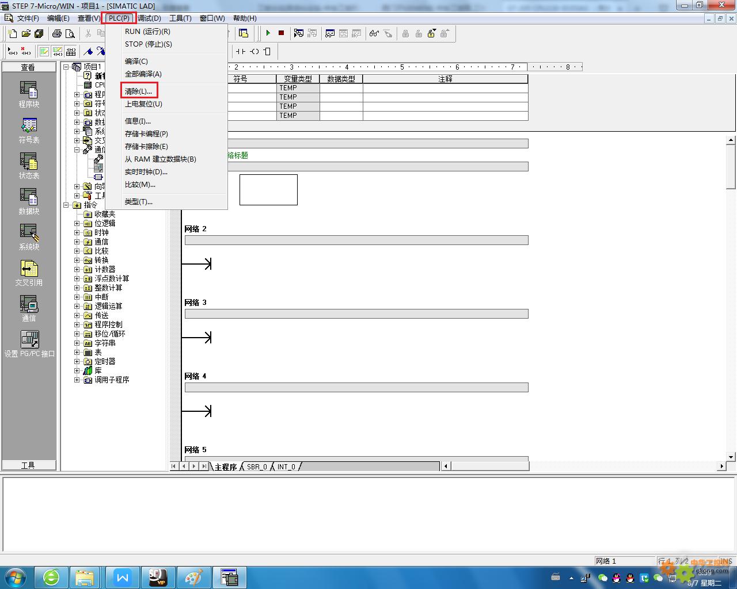Open the 调试(D) menu
737x589 pixels.
[149, 18]
